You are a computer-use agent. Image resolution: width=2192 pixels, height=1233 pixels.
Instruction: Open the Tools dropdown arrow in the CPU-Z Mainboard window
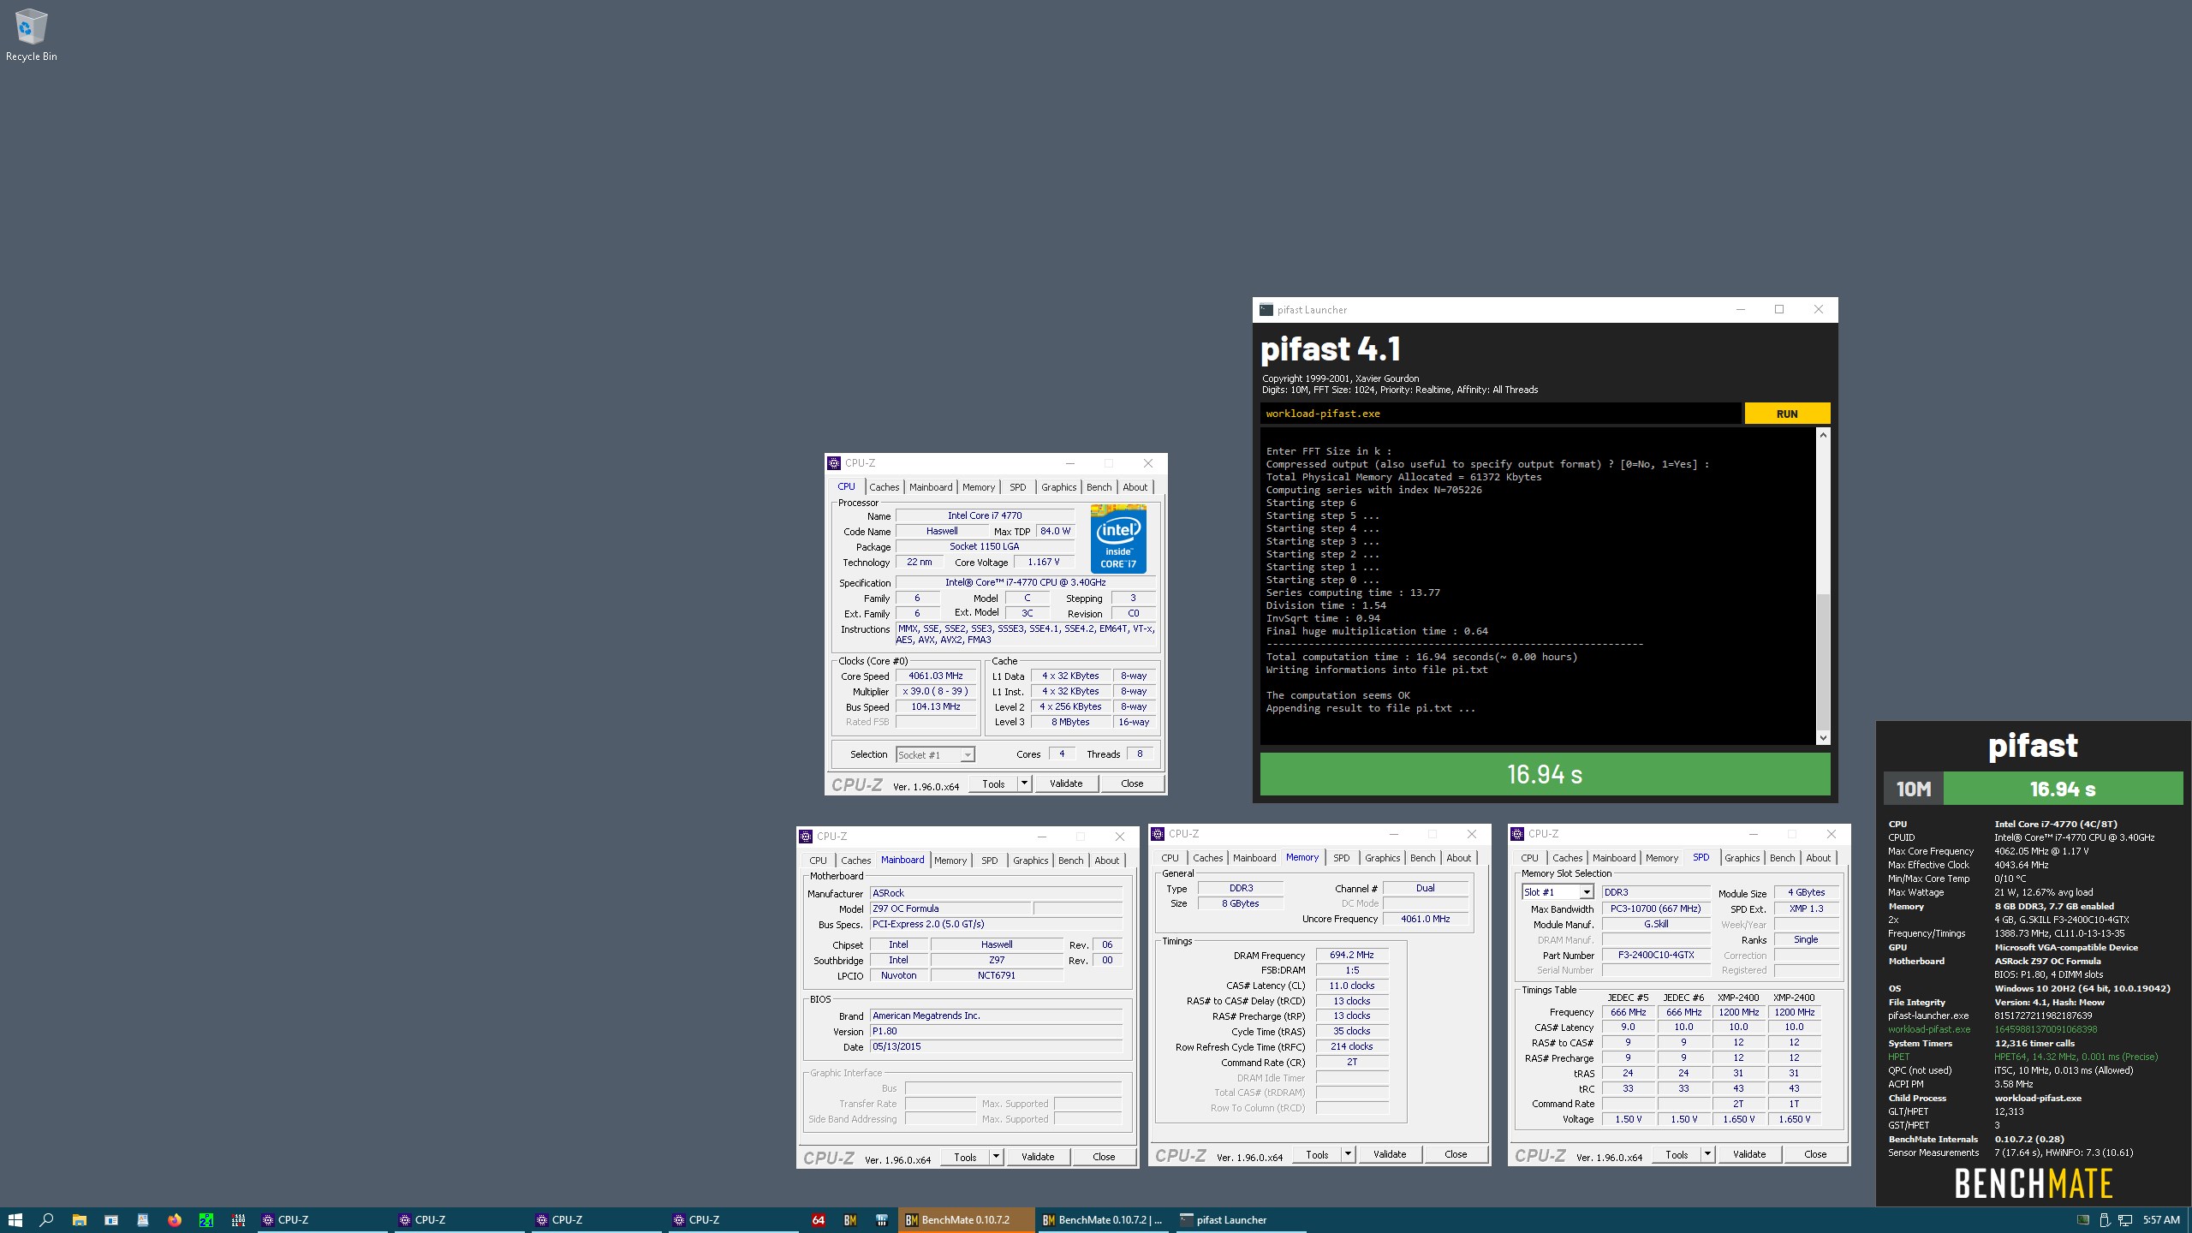point(995,1157)
